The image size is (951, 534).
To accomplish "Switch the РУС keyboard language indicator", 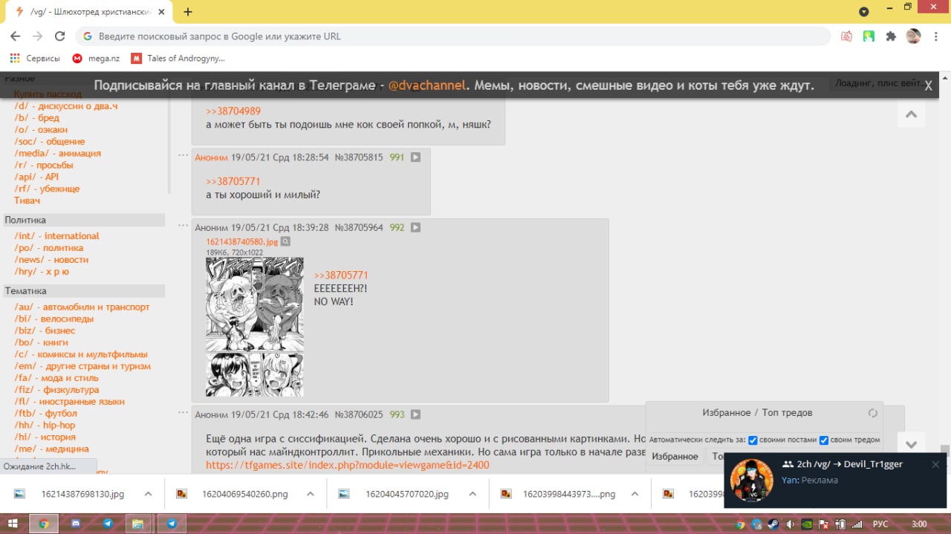I will 880,524.
